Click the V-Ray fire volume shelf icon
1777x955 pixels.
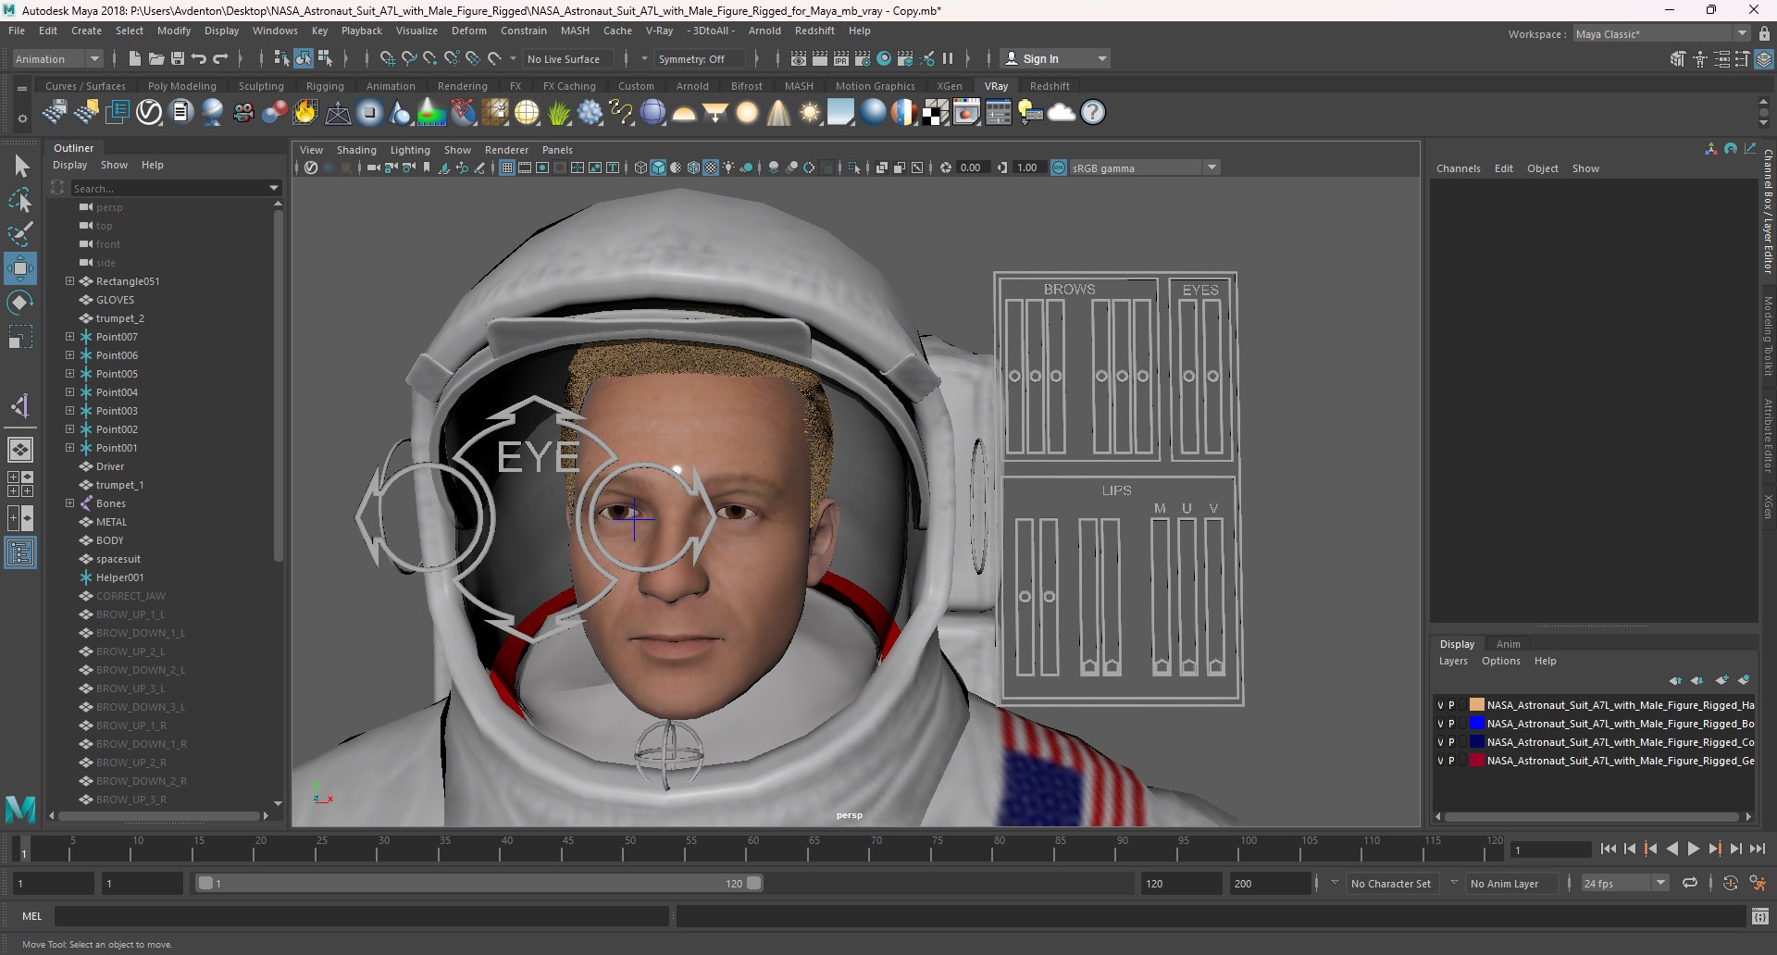(305, 113)
